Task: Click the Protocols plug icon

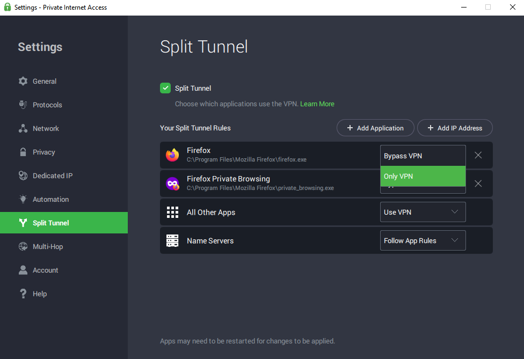Action: tap(23, 105)
